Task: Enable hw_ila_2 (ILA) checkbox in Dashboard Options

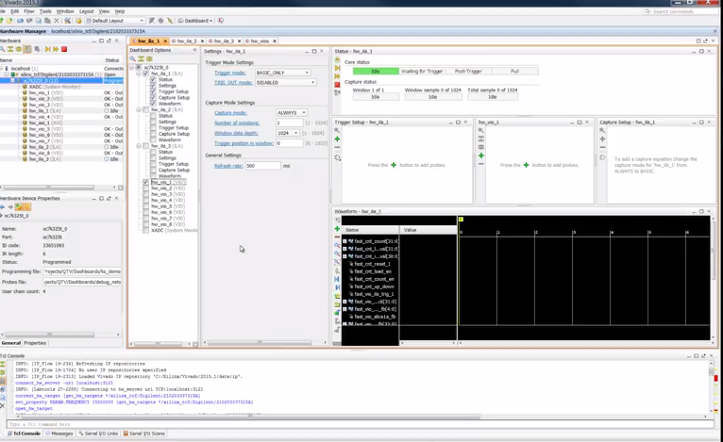Action: point(146,109)
